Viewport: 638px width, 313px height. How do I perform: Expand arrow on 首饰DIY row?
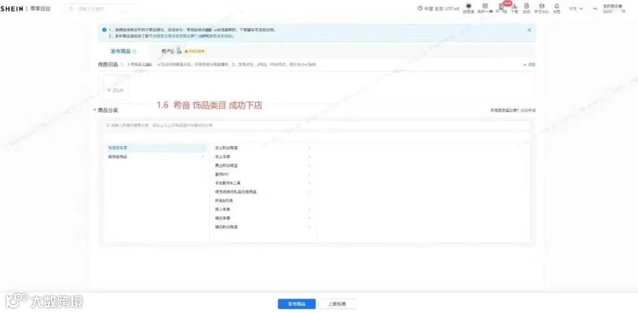pos(309,174)
